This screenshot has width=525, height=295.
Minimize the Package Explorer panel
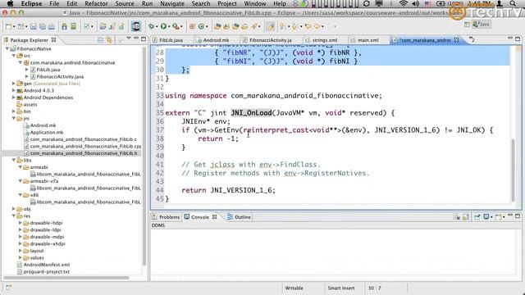tap(136, 39)
